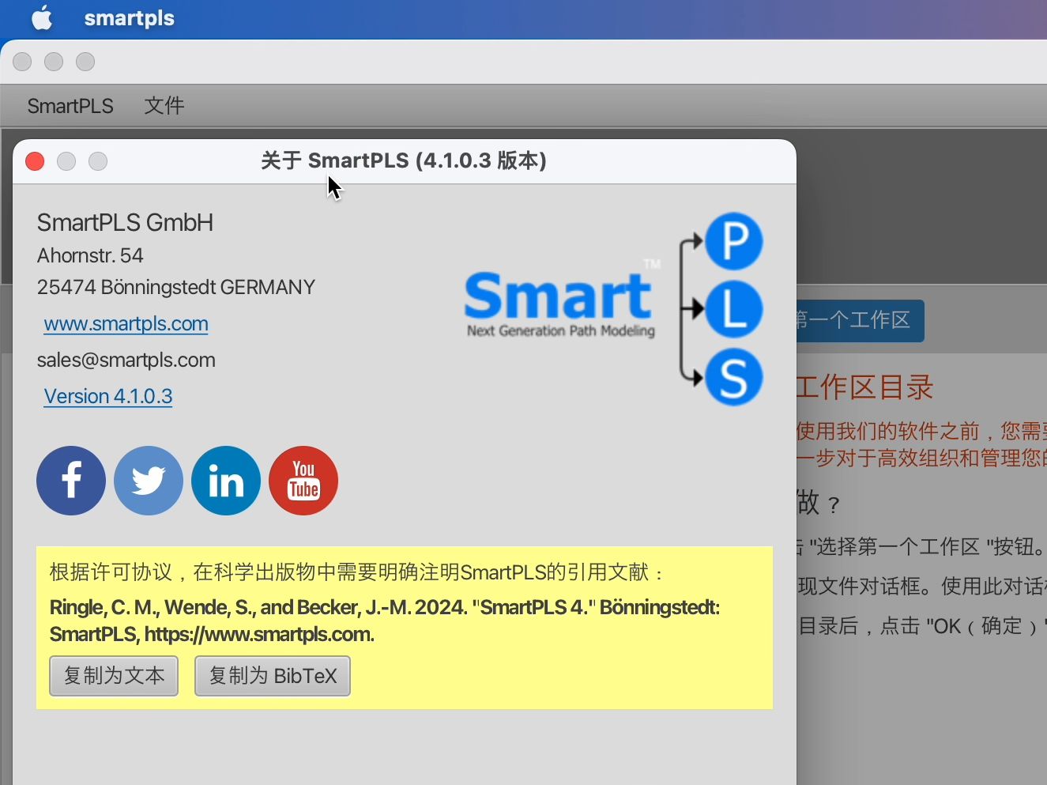Click 复制为文本 button

(x=114, y=676)
